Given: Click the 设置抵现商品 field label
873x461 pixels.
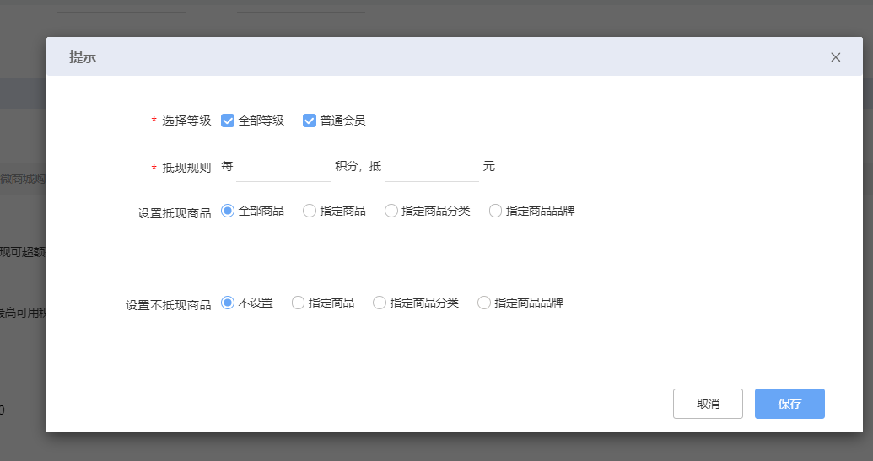Looking at the screenshot, I should tap(175, 213).
